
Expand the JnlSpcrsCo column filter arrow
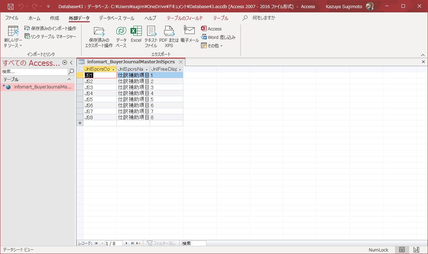tap(113, 69)
